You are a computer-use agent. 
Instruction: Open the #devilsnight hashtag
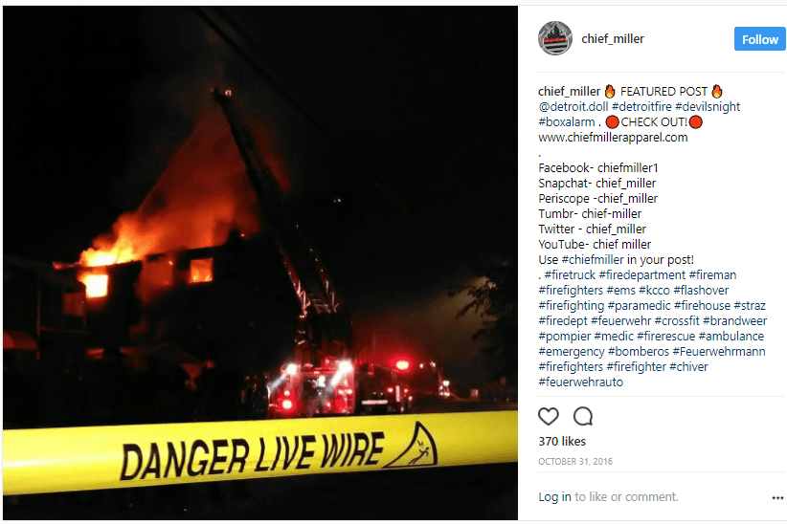(x=708, y=107)
